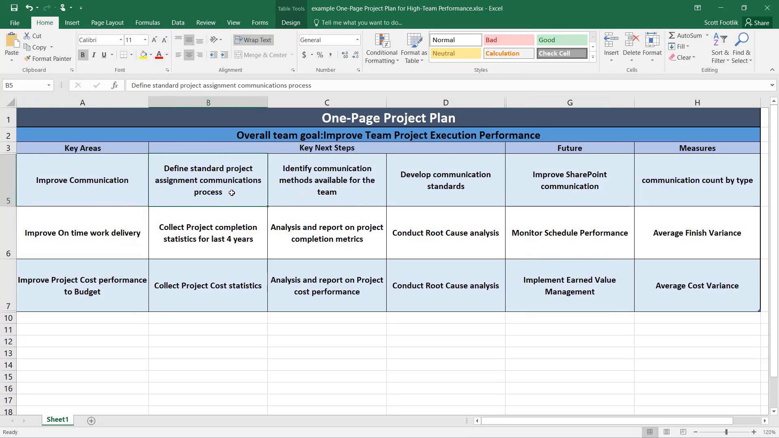Click the AutoSum sigma icon

tap(672, 36)
